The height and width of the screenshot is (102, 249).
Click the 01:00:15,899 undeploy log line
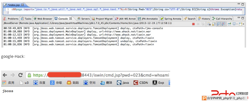click(80, 41)
